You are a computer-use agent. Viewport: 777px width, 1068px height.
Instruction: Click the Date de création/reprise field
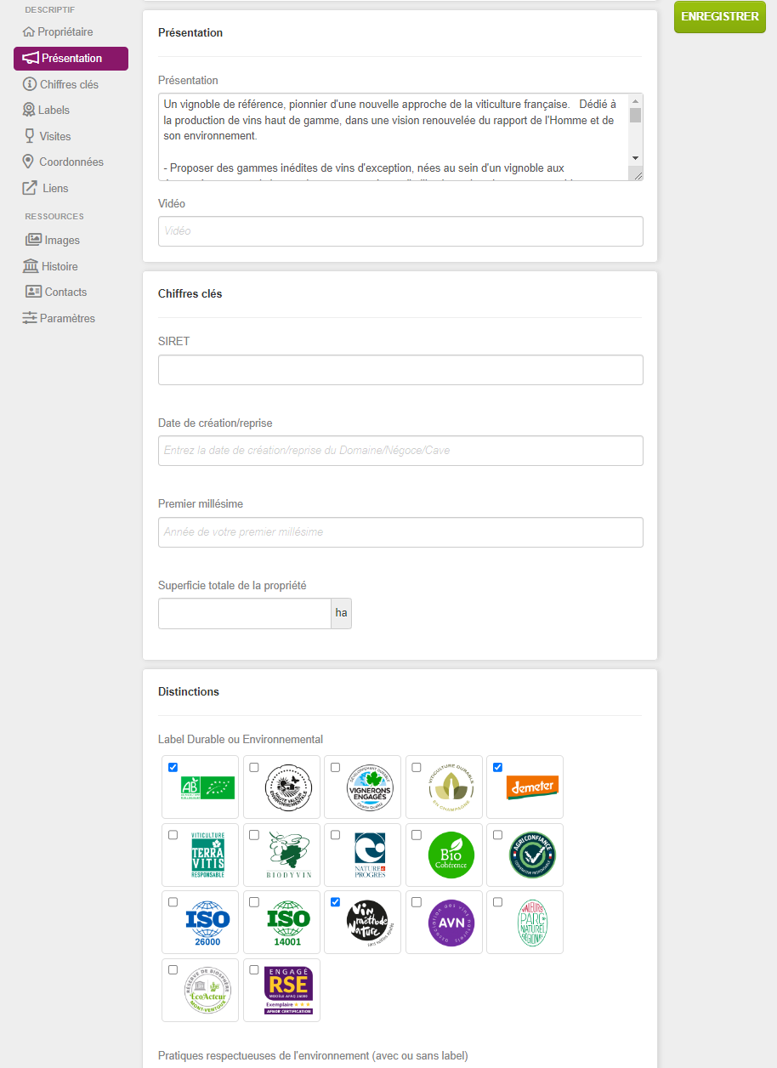[400, 451]
